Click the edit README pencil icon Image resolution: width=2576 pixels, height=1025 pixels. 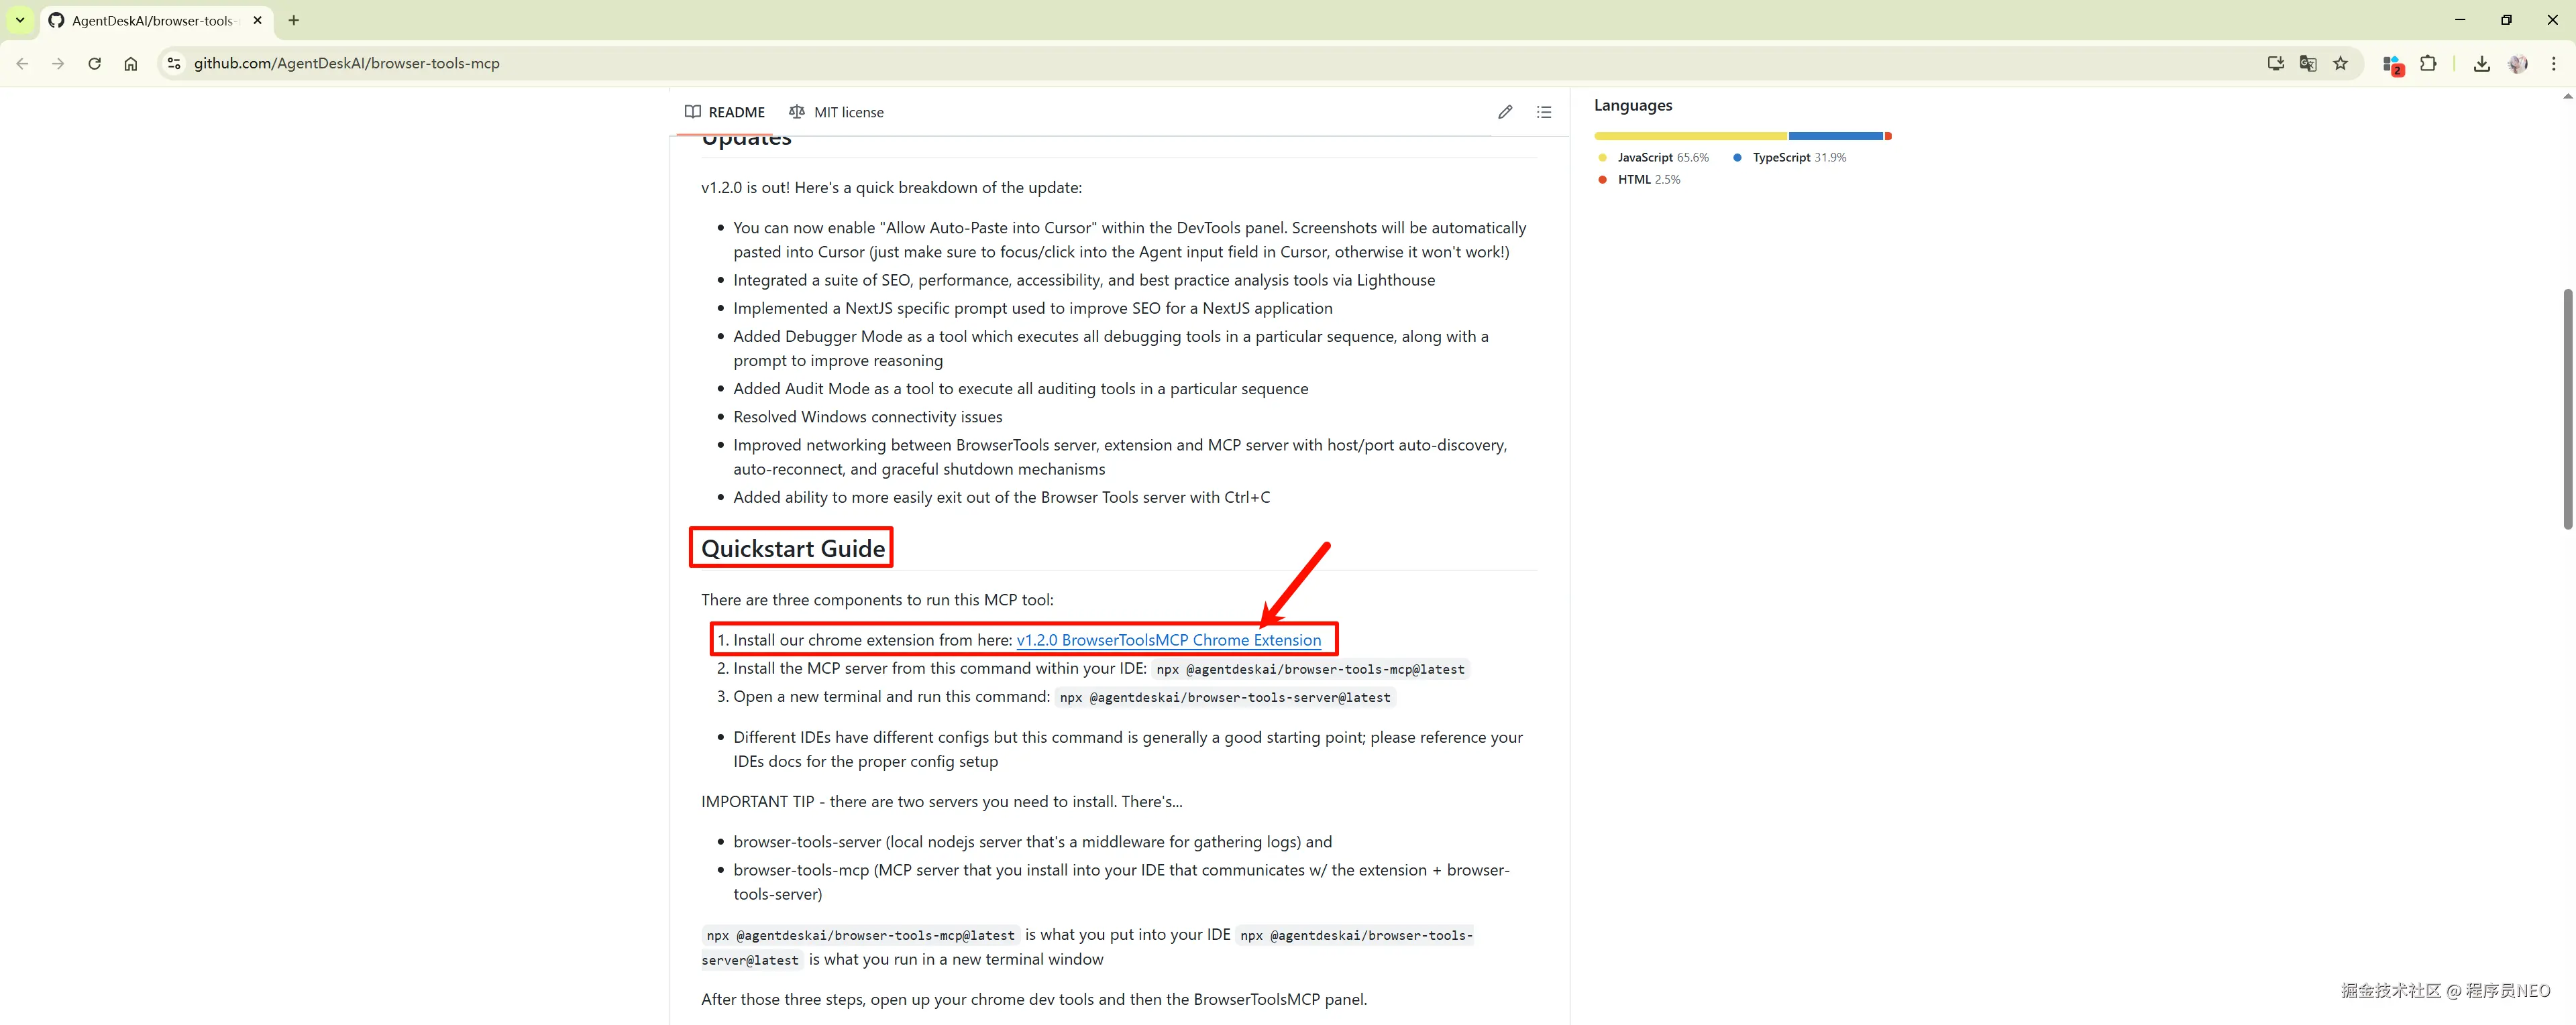pos(1504,112)
